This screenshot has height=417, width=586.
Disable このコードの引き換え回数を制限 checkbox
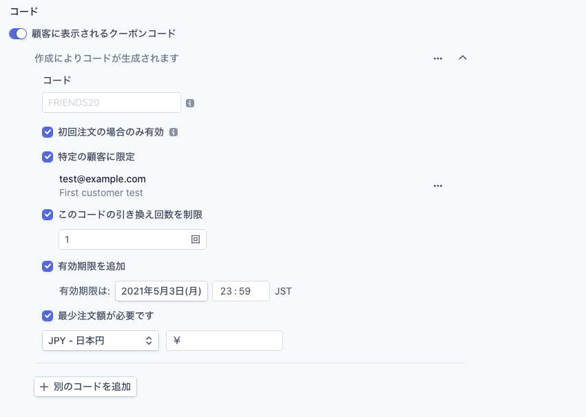tap(48, 215)
